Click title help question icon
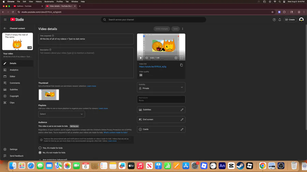The image size is (307, 172). tap(53, 36)
